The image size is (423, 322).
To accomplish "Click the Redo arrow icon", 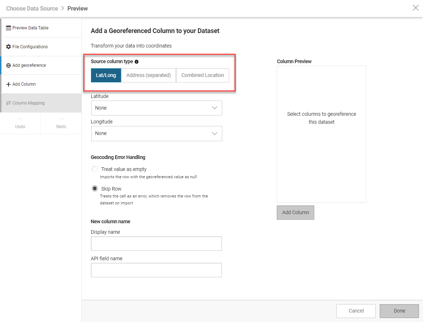I will [61, 120].
